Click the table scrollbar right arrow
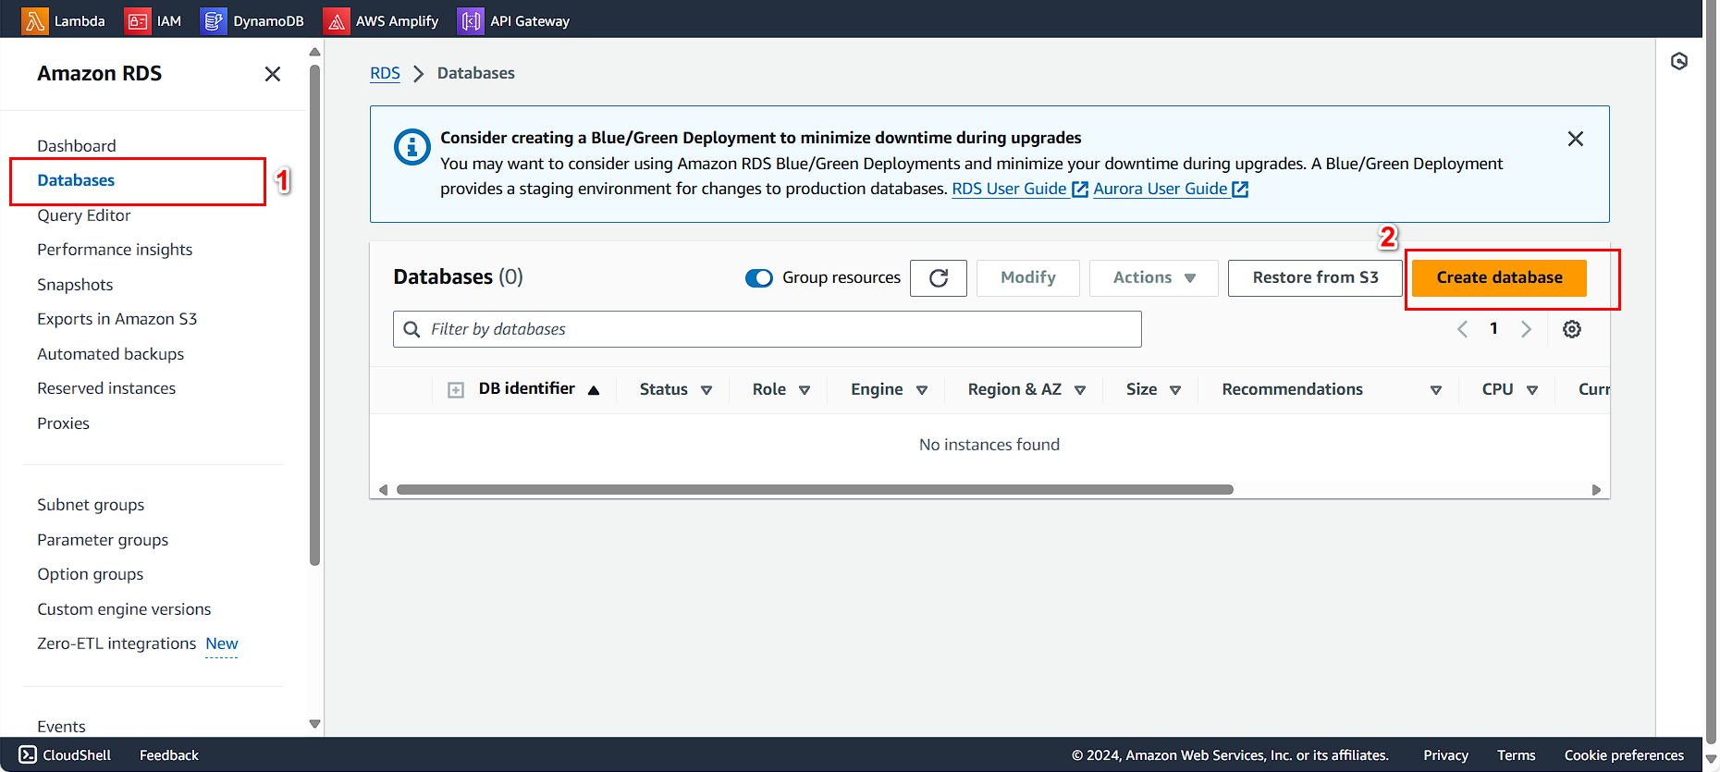1720x772 pixels. (x=1596, y=490)
